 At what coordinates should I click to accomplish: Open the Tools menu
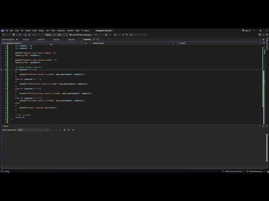click(53, 31)
